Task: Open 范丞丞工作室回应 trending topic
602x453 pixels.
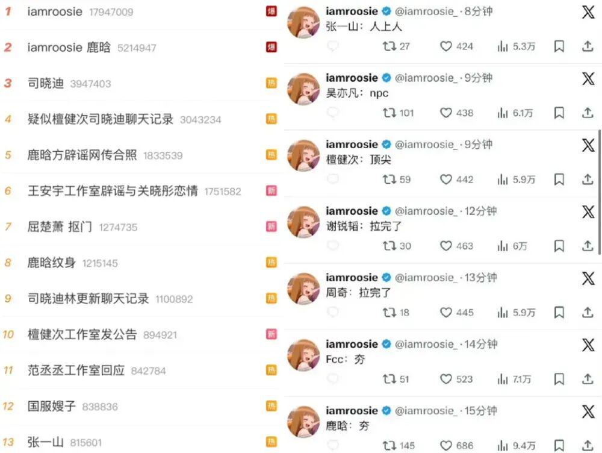Action: [x=76, y=370]
